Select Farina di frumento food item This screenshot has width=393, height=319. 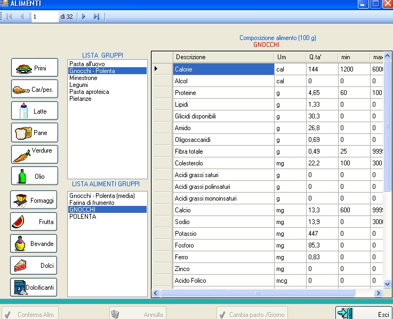pos(107,202)
